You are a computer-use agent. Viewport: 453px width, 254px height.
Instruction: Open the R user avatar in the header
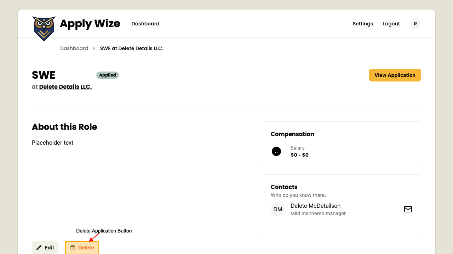(x=415, y=24)
